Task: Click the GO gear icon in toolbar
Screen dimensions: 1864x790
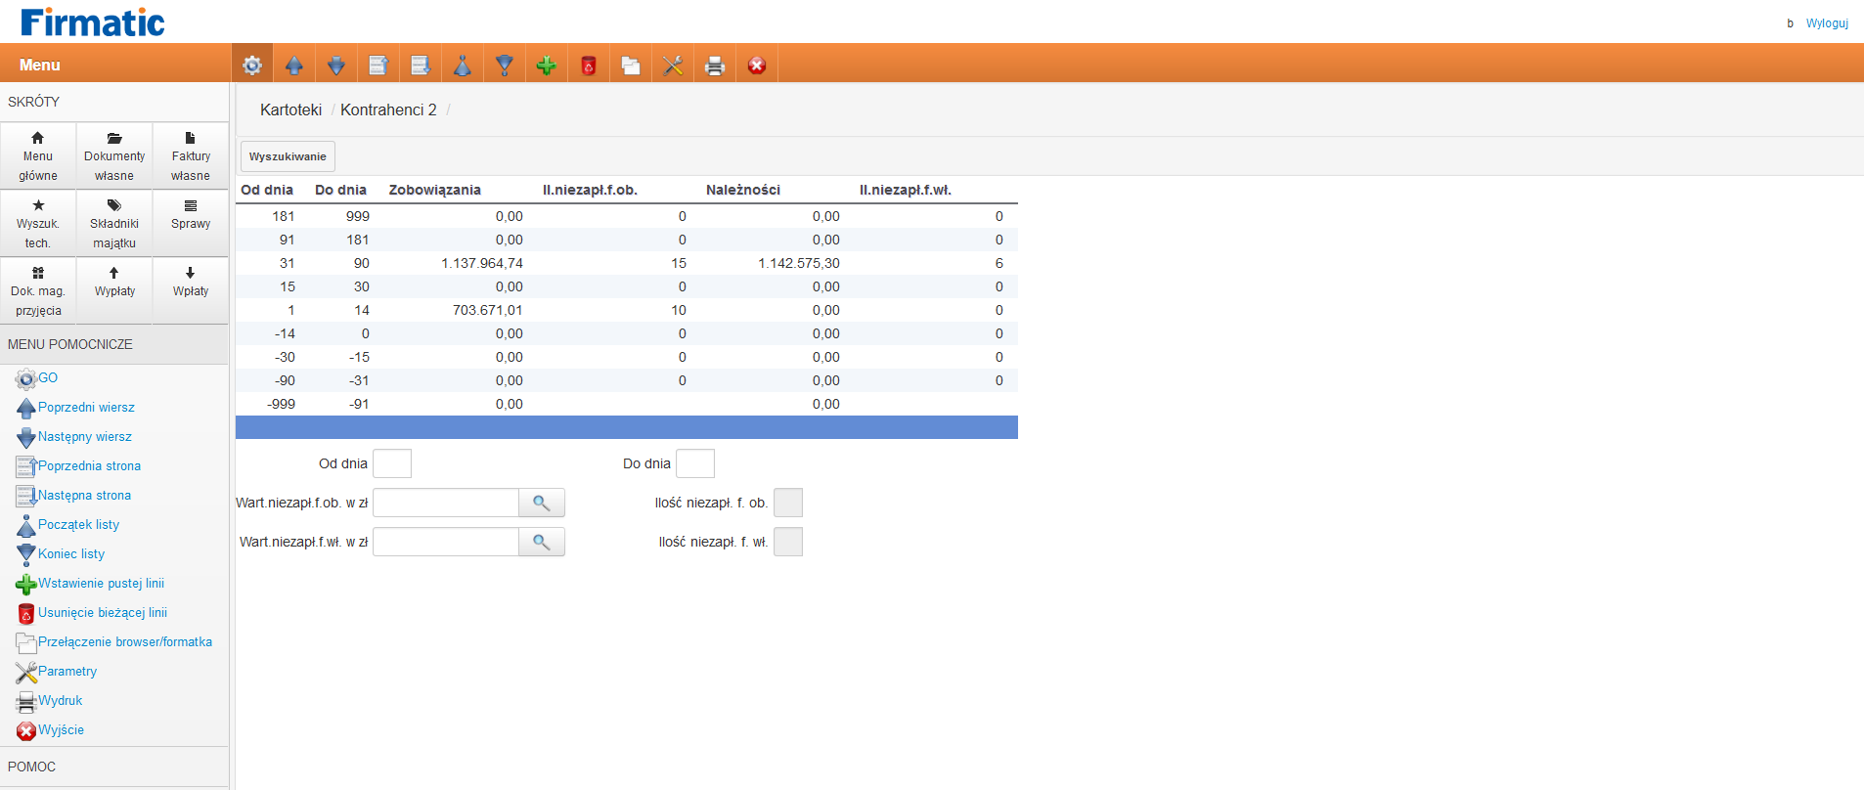Action: (252, 66)
